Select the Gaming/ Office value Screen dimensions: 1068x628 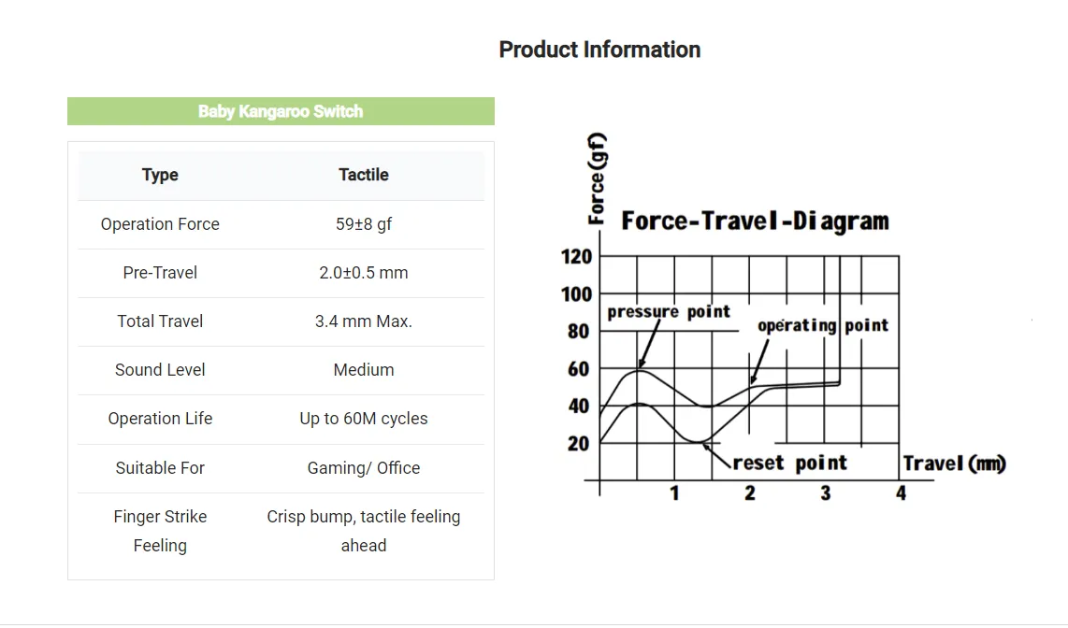click(363, 468)
